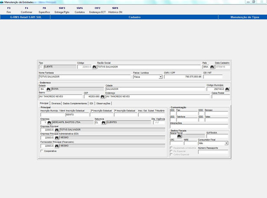Click the NIRE input field
Viewport: 267px width, 198px height.
pos(190,143)
